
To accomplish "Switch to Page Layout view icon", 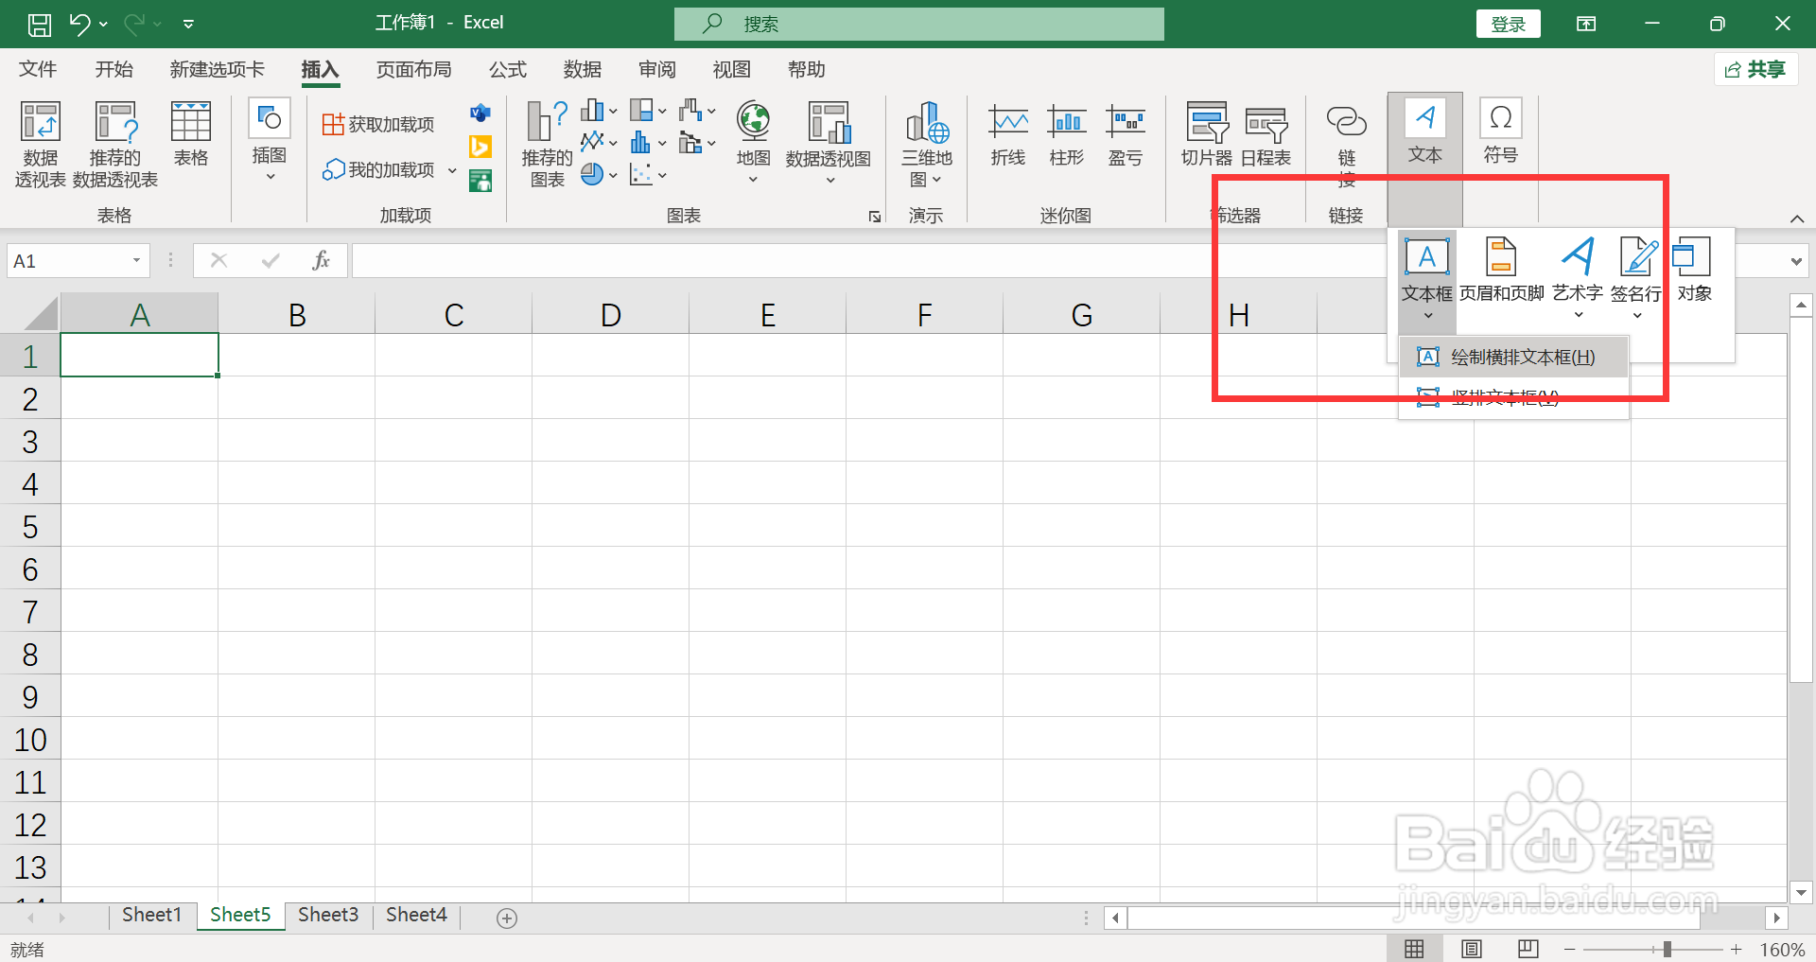I will click(x=1472, y=949).
